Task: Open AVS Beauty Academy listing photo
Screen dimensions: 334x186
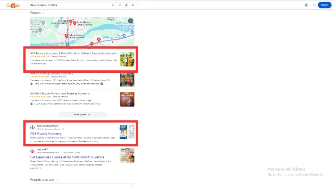Action: click(127, 59)
